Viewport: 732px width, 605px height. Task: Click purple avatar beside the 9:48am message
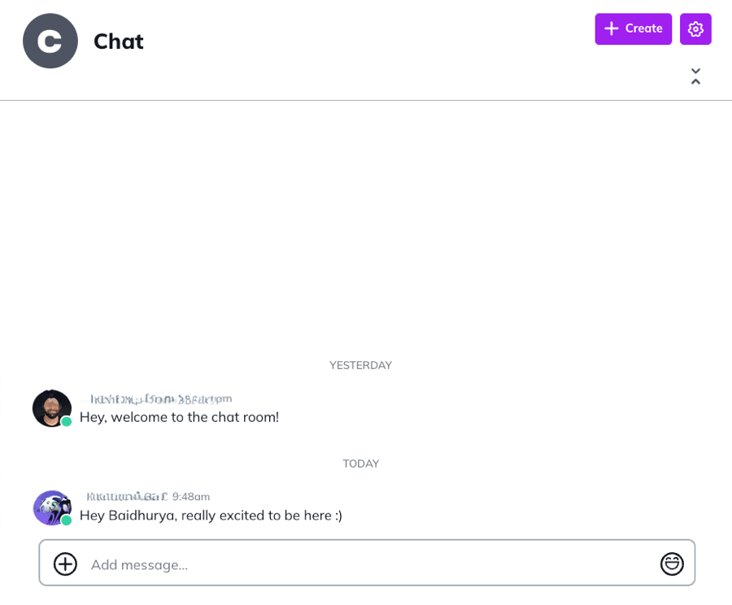pyautogui.click(x=50, y=507)
